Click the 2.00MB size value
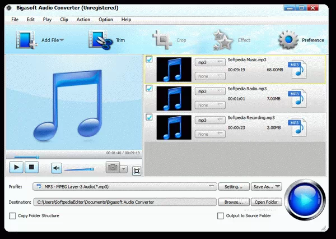The height and width of the screenshot is (239, 336). (274, 127)
